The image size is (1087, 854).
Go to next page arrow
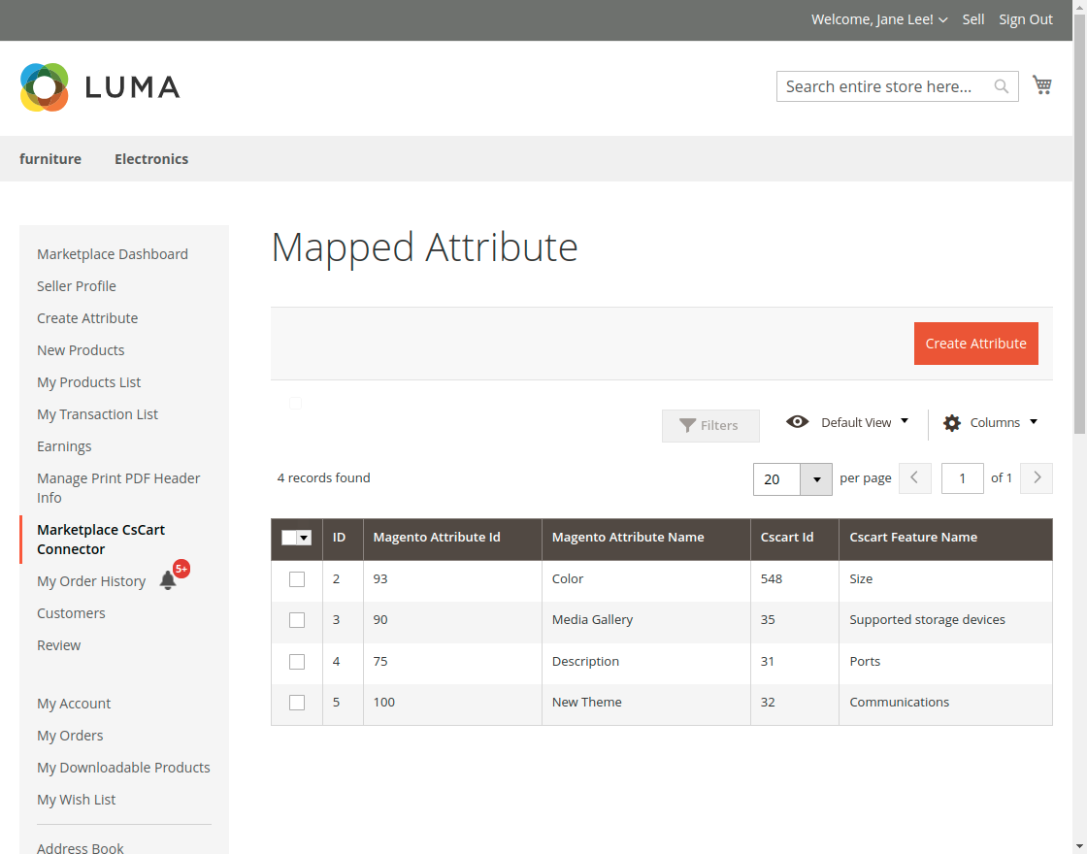(1037, 477)
